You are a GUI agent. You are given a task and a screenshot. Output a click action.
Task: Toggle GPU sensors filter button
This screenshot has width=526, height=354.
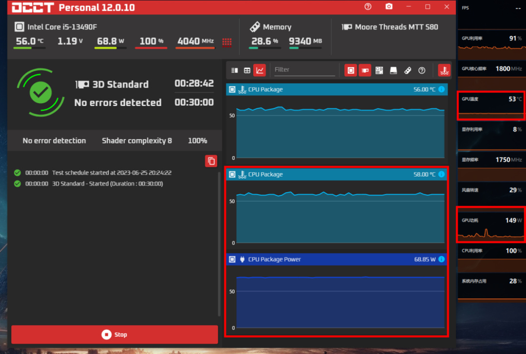click(365, 71)
